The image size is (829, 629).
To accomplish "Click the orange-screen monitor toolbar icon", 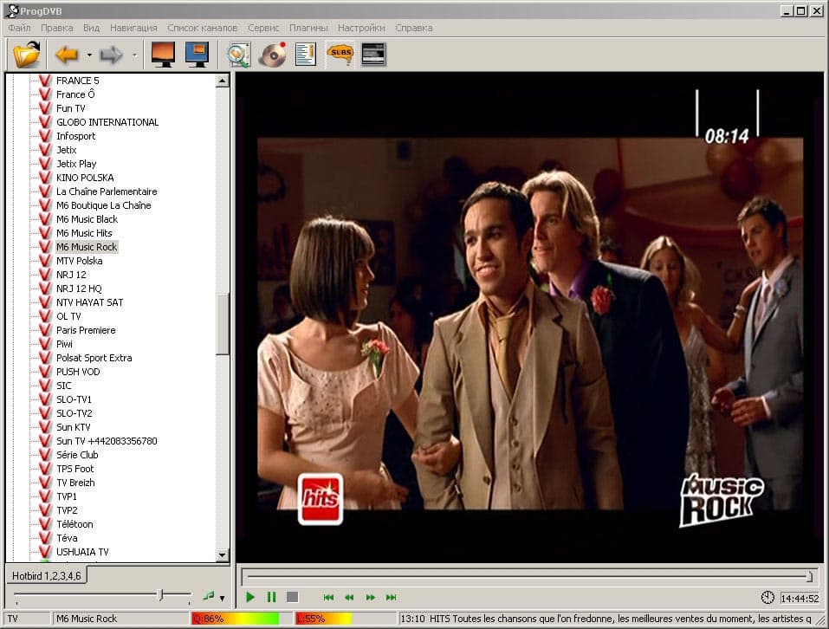I will pyautogui.click(x=163, y=55).
